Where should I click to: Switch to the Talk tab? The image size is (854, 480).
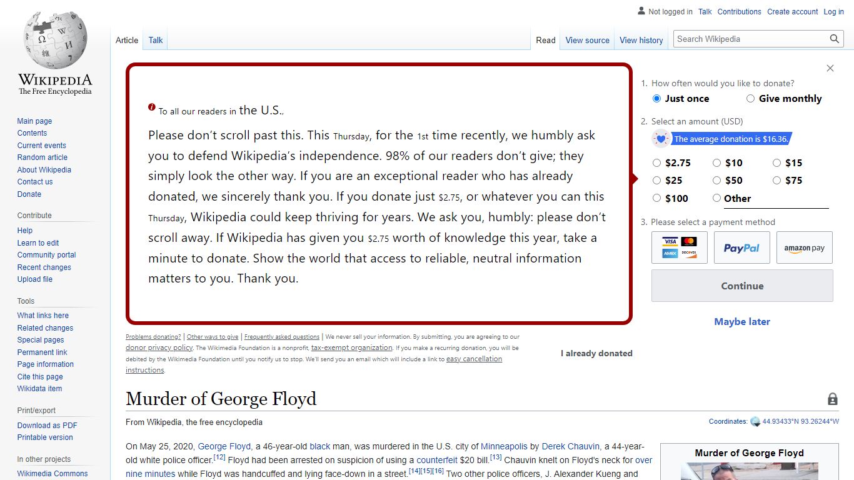point(156,40)
